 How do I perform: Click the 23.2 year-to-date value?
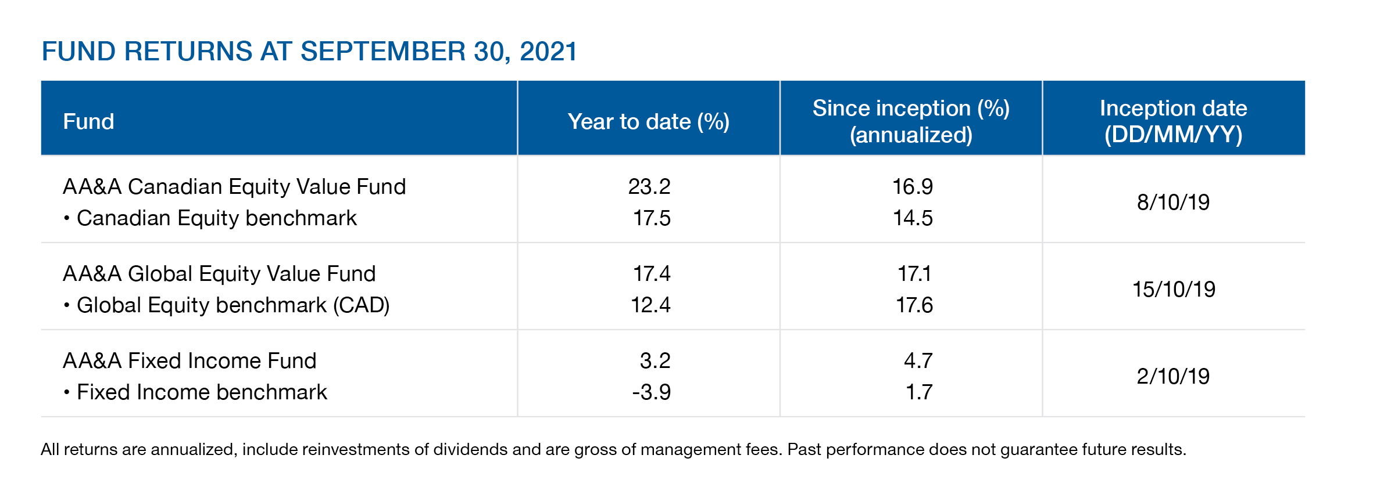(649, 187)
